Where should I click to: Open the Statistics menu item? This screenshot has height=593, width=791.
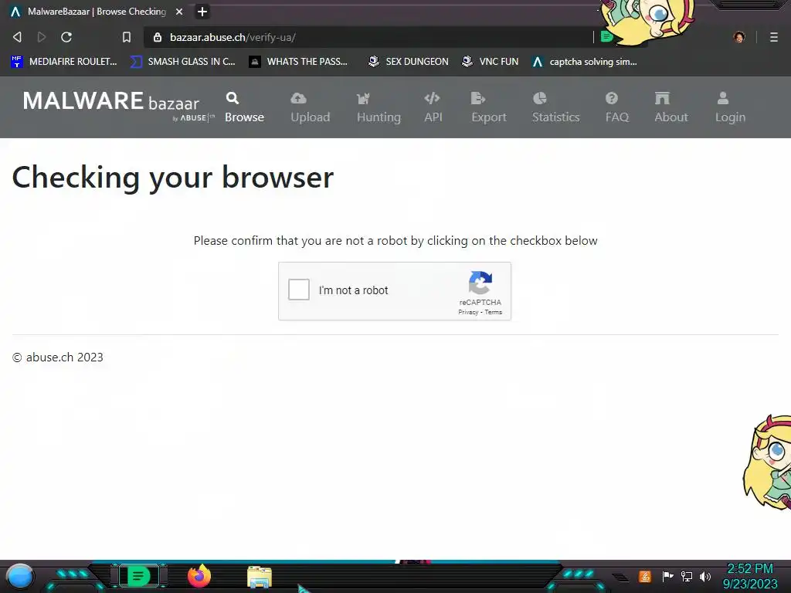556,107
